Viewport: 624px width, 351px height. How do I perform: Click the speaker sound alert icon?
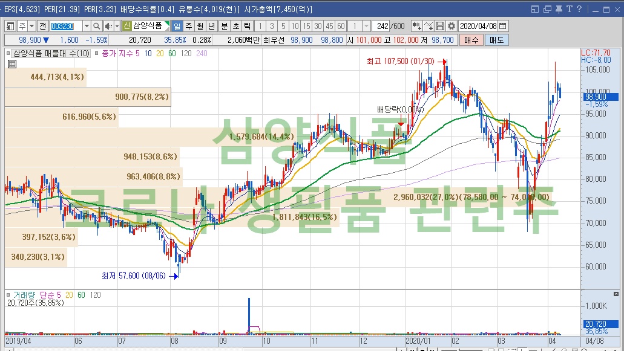pyautogui.click(x=108, y=26)
